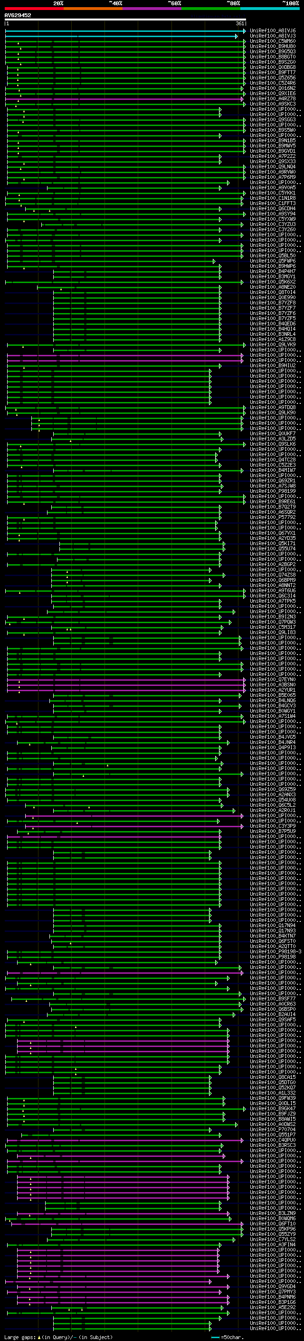Screen dimensions: 304x1341
Task: Click the cyan ~100% identity legend bar
Action: [270, 9]
